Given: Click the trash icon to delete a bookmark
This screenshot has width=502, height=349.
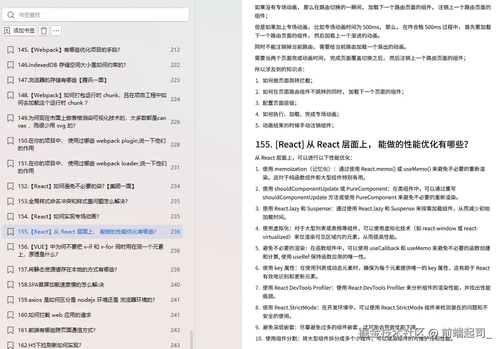Looking at the screenshot, I should tap(43, 30).
